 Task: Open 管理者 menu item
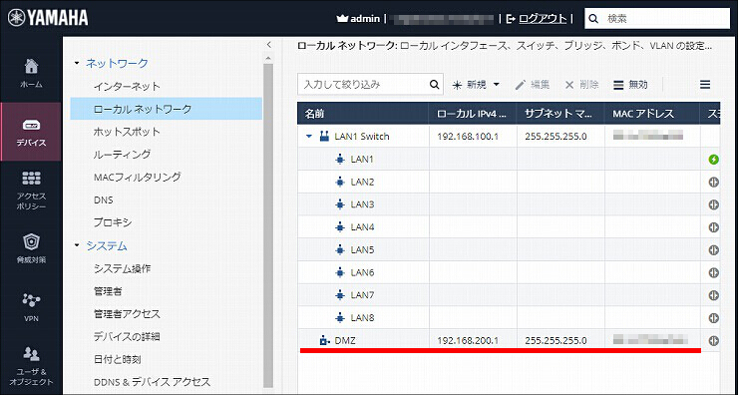108,291
